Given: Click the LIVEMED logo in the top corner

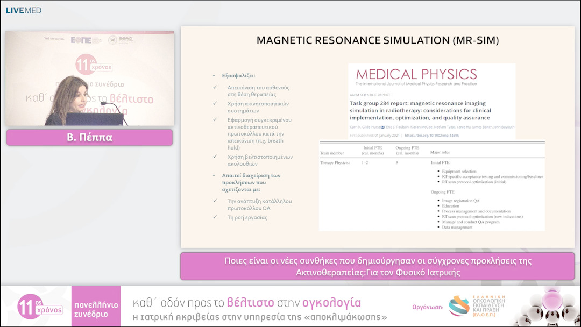Looking at the screenshot, I should pos(23,10).
